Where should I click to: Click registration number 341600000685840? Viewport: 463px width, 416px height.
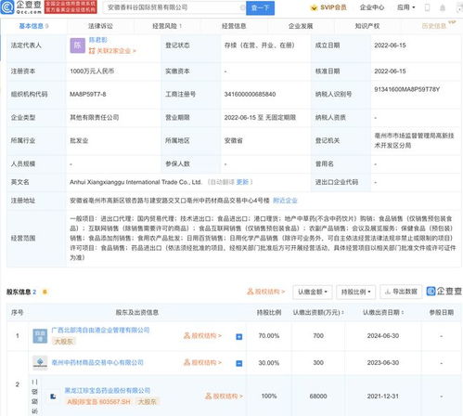click(x=250, y=94)
